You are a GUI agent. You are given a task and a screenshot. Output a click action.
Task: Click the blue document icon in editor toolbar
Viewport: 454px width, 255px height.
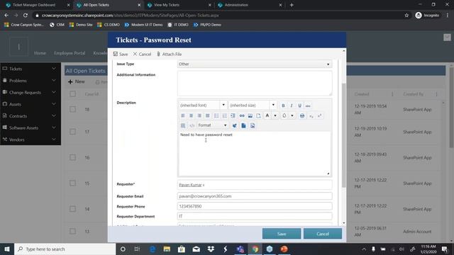pos(243,125)
